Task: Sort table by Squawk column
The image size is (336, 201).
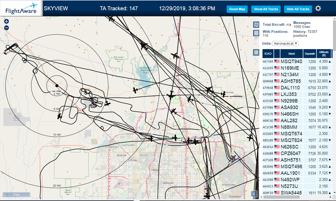Action: coord(309,54)
